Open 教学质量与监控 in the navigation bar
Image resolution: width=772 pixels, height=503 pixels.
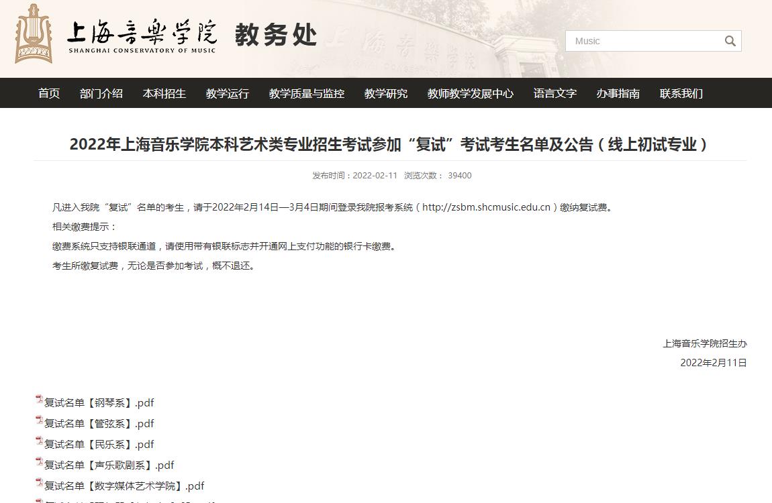coord(306,93)
